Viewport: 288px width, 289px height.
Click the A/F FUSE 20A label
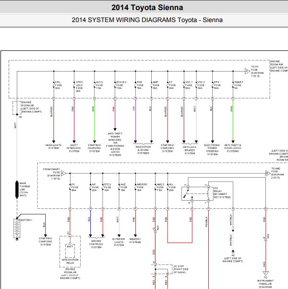coord(95,187)
